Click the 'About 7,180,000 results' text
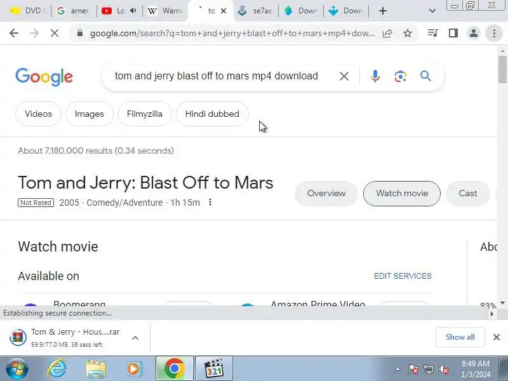 coord(96,150)
